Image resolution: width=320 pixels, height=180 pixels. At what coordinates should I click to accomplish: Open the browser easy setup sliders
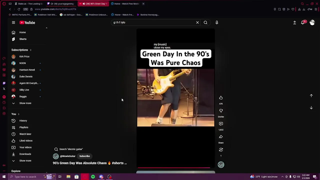(x=316, y=9)
